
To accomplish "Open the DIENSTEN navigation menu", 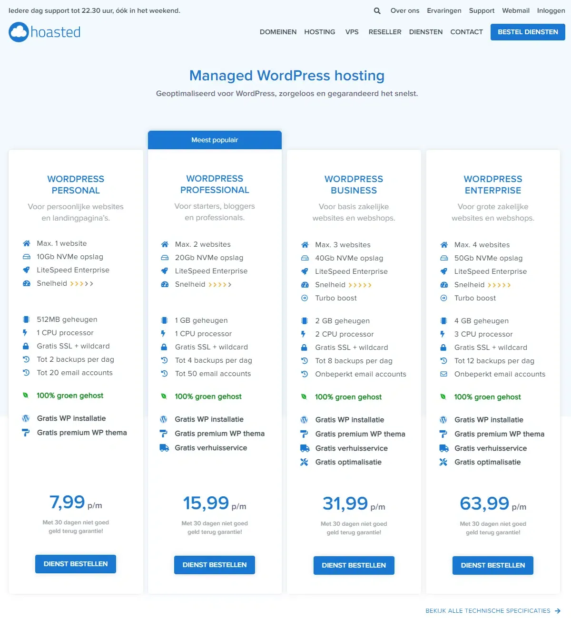I will (x=426, y=32).
